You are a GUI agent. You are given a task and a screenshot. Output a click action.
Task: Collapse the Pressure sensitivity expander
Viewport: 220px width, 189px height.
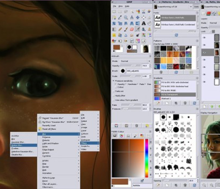click(x=114, y=81)
